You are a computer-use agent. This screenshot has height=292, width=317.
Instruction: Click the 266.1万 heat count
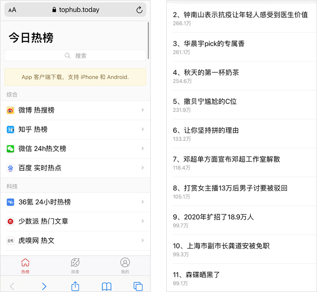182,24
